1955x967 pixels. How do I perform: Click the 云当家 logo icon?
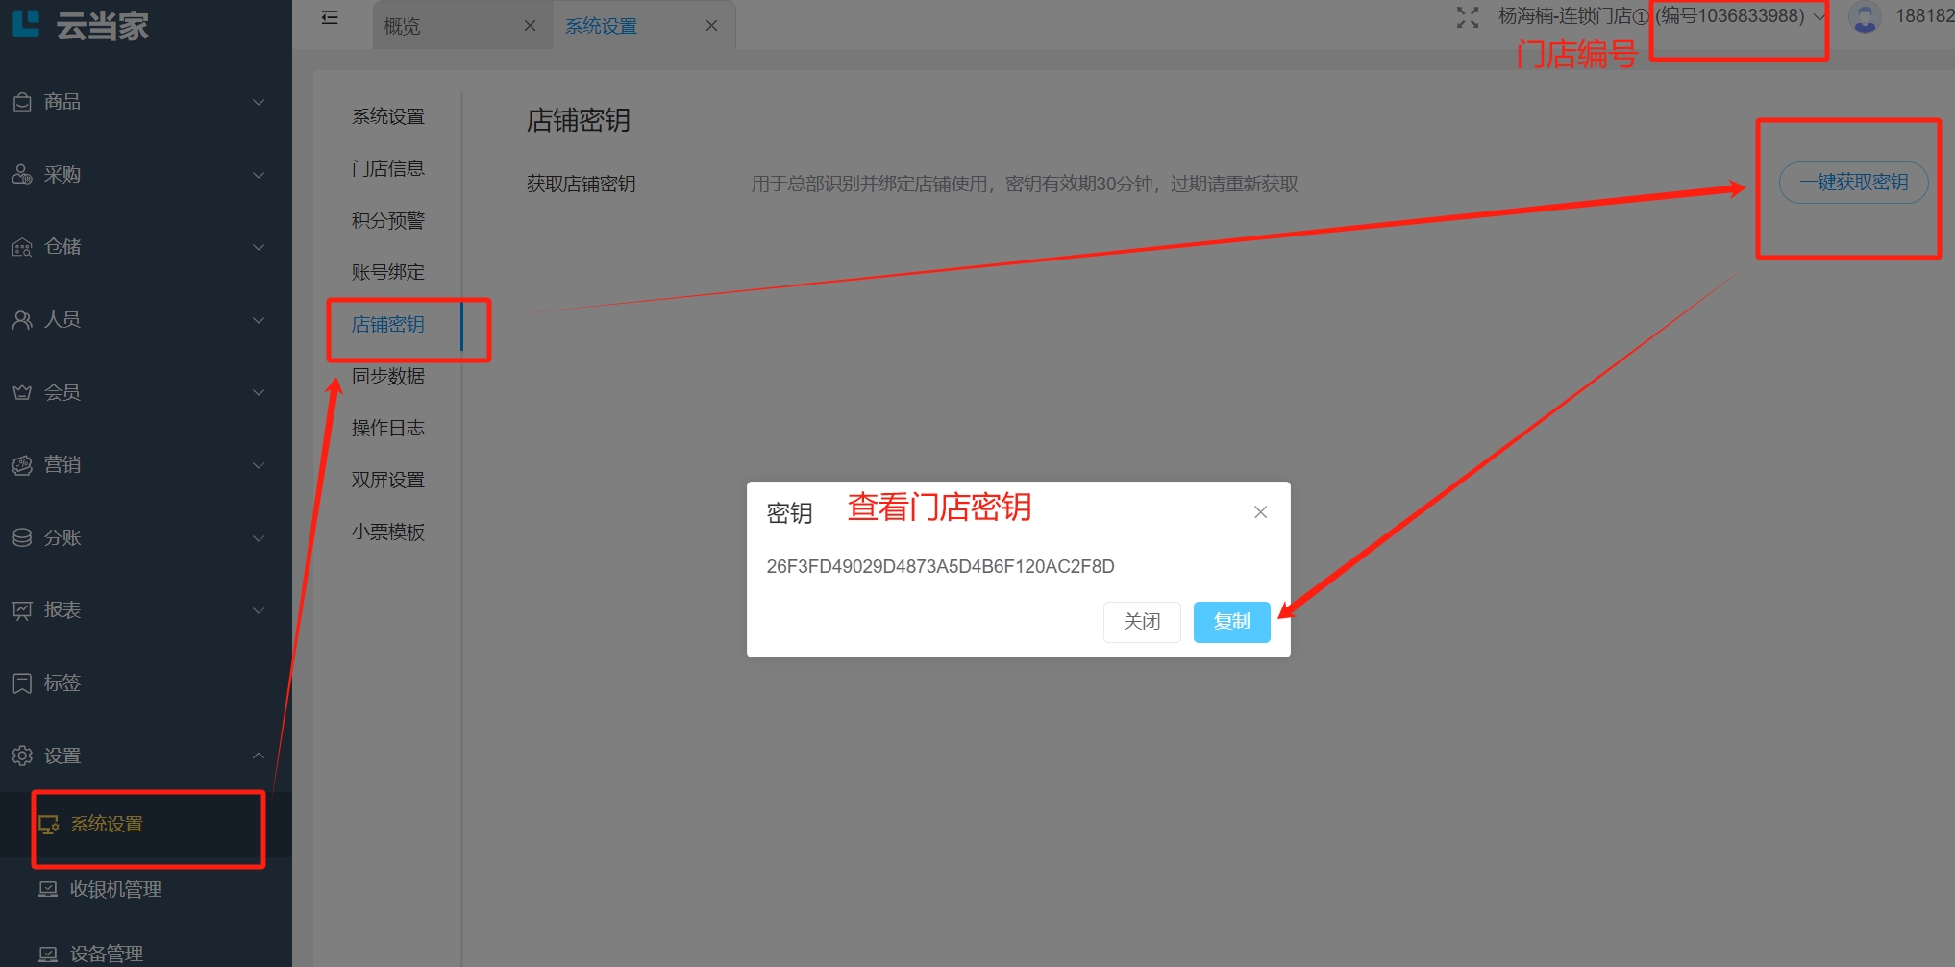pos(26,23)
